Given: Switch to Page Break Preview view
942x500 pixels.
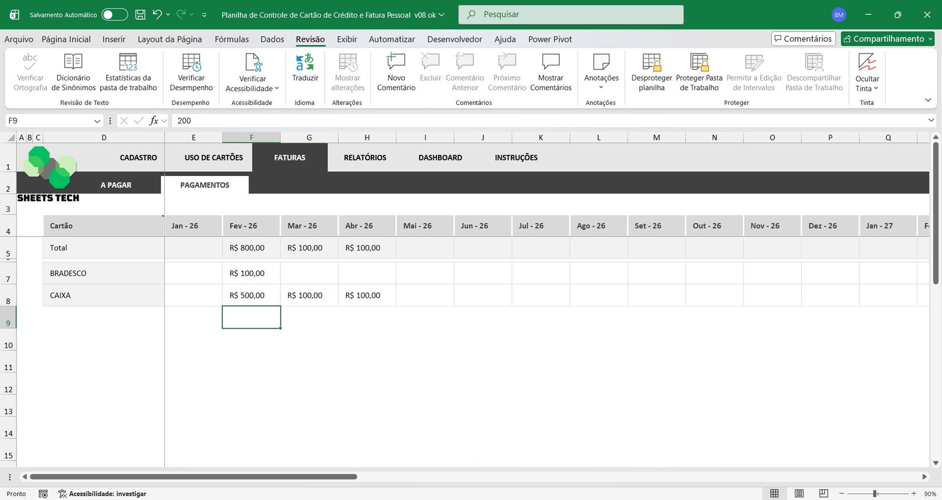Looking at the screenshot, I should click(x=824, y=494).
